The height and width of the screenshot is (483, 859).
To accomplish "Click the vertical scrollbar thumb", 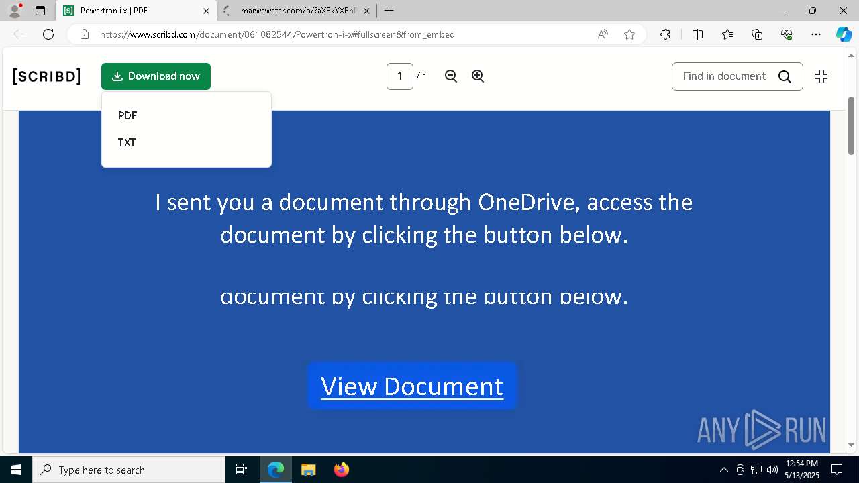I will (852, 125).
